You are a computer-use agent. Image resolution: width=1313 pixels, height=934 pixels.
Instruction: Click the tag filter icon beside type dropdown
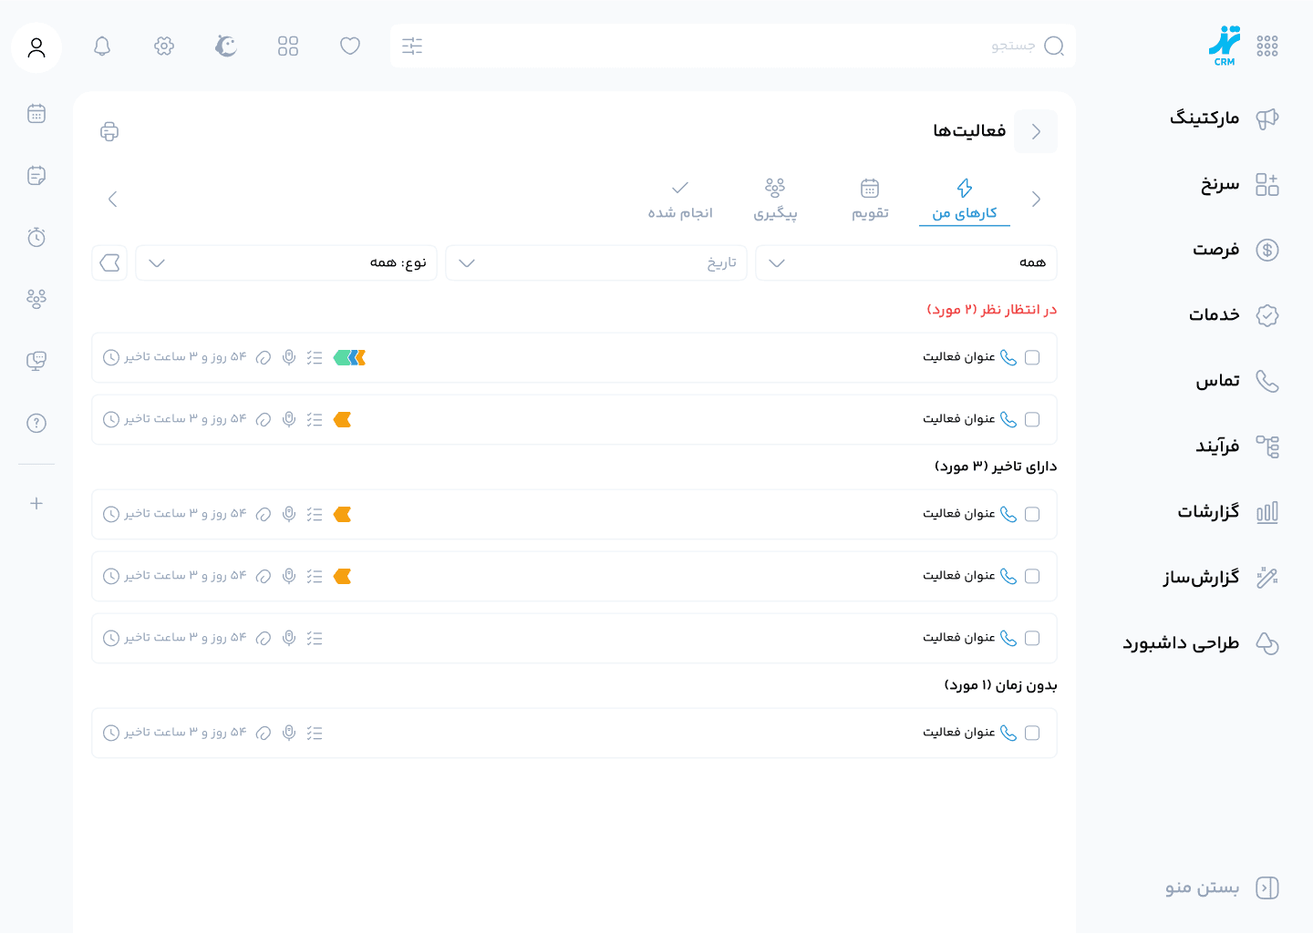tap(109, 262)
